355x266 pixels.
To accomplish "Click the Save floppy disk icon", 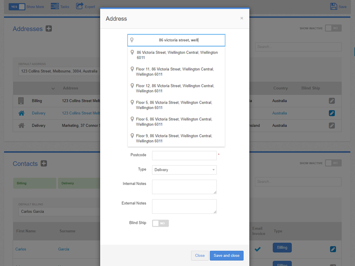I will tap(333, 6).
